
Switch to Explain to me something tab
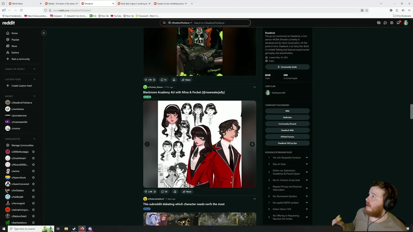[x=170, y=4]
